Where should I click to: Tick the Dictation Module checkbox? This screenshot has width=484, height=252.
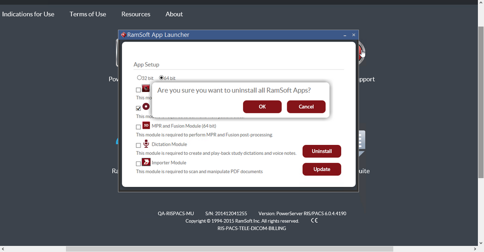pyautogui.click(x=138, y=145)
